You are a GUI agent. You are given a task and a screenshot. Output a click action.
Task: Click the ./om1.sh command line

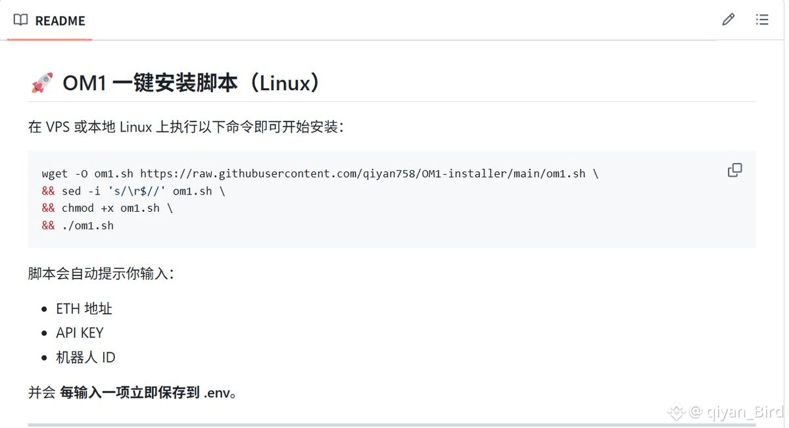(87, 226)
